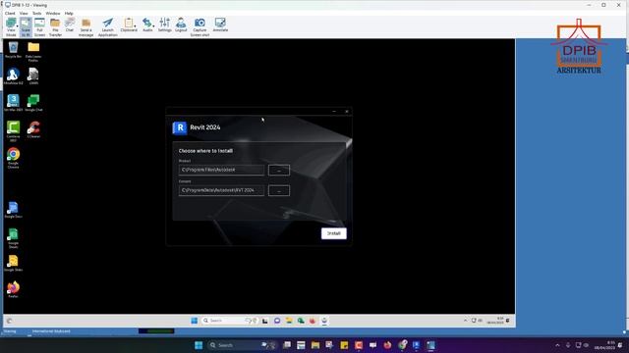Screen dimensions: 629x353
Task: Show hidden icons in local system tray
Action: click(557, 345)
